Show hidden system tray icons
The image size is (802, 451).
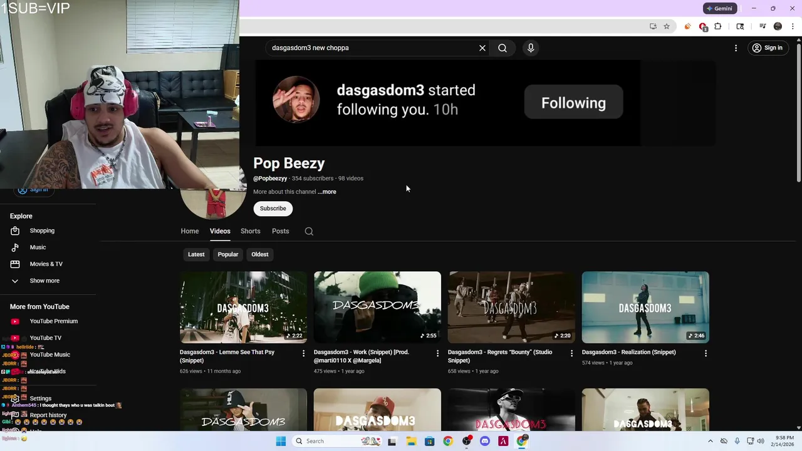710,441
